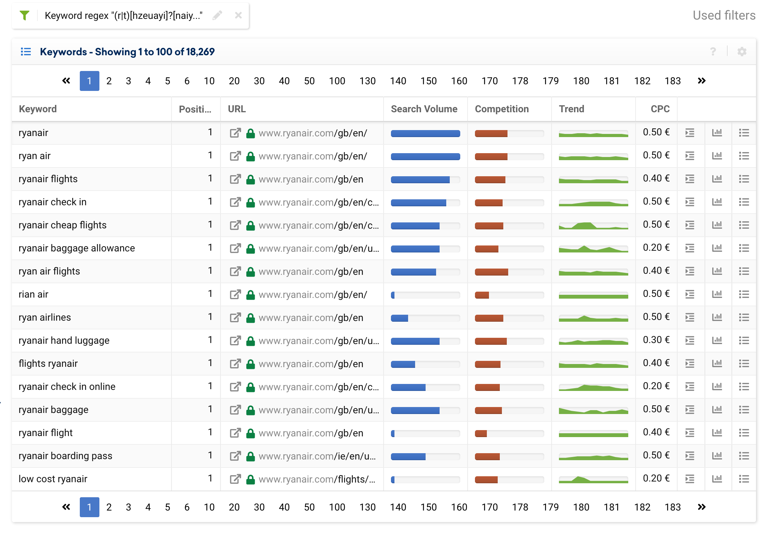Image resolution: width=770 pixels, height=535 pixels.
Task: Click keyword 'ryanair check in online'
Action: click(67, 387)
